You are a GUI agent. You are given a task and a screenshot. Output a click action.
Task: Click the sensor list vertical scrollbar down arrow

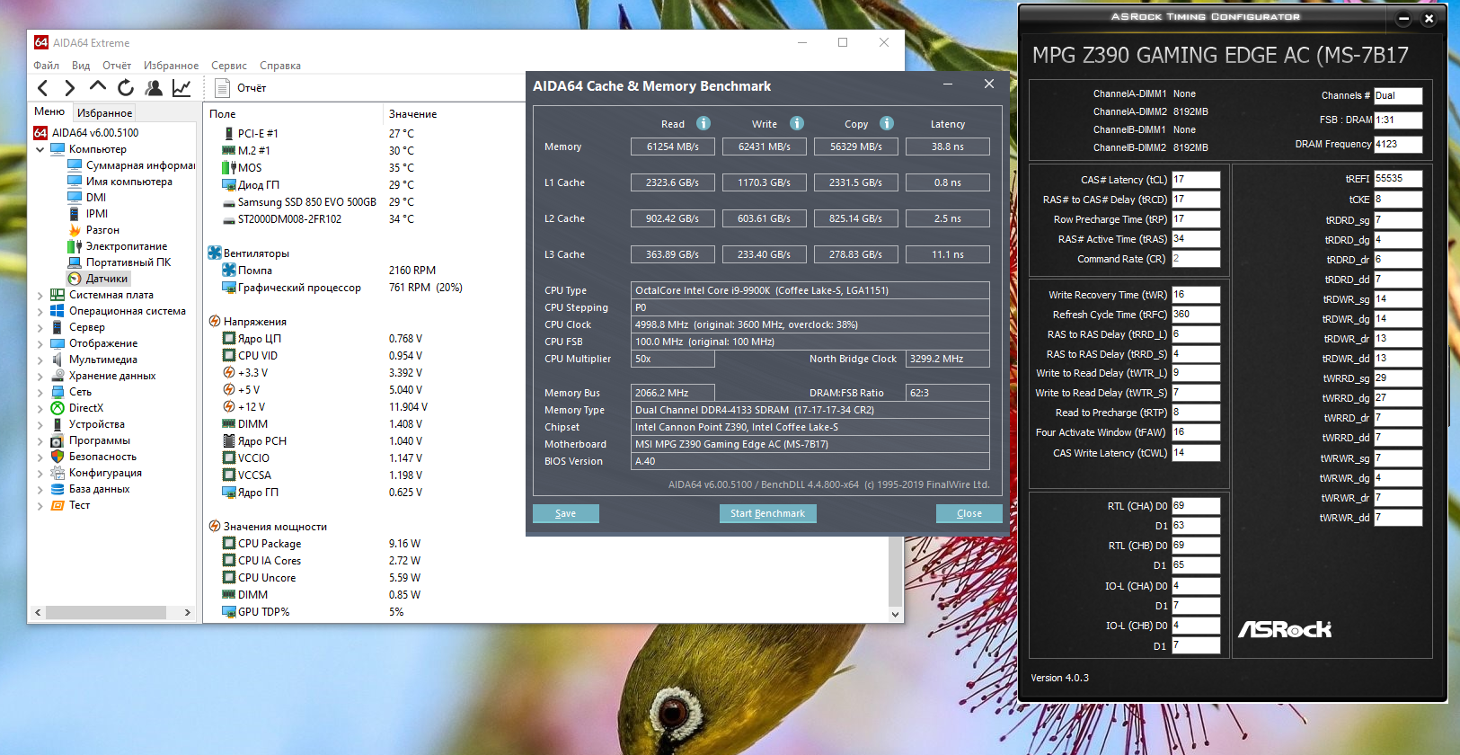[895, 614]
